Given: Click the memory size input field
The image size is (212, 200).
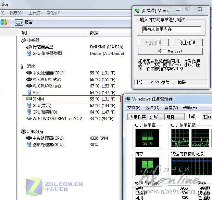Looking at the screenshot, I should [x=172, y=30].
